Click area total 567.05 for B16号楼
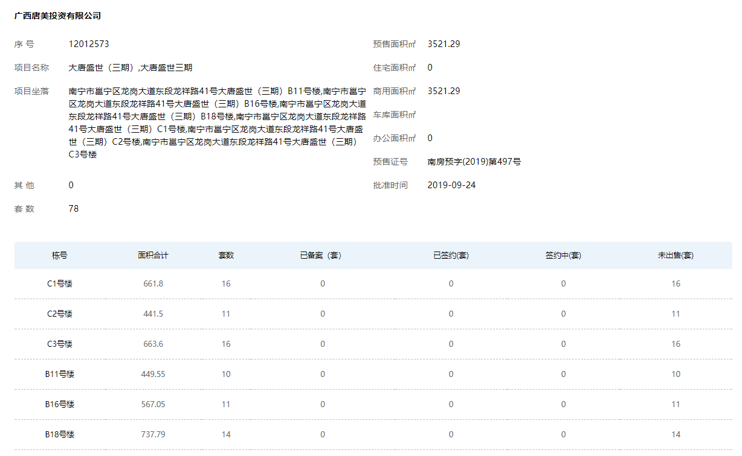Screen dimensions: 742x456 coord(153,404)
